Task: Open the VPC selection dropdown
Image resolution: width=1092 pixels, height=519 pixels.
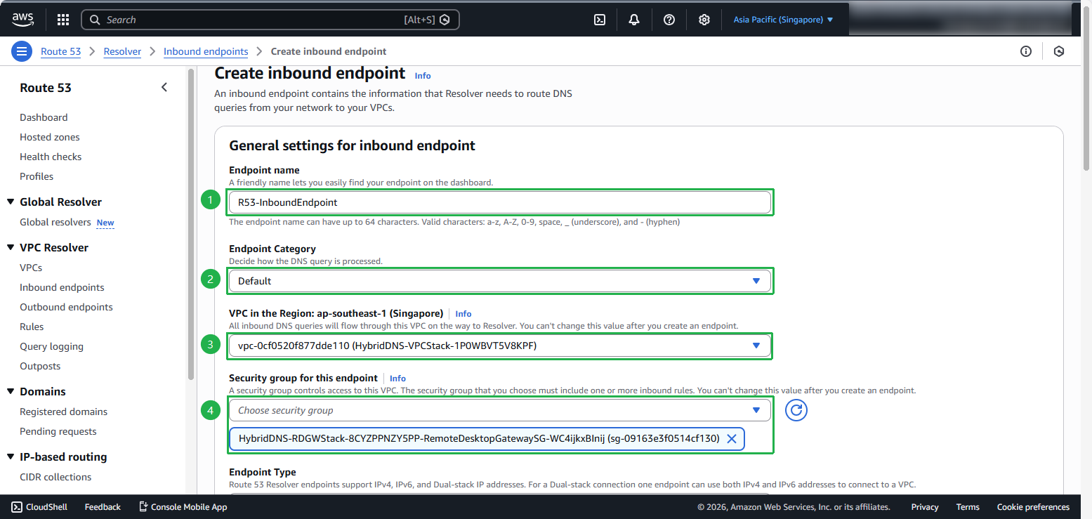Action: pyautogui.click(x=500, y=346)
